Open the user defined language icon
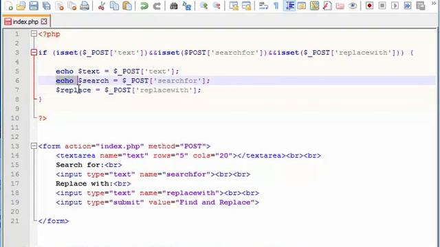440x247 pixels. (x=302, y=5)
